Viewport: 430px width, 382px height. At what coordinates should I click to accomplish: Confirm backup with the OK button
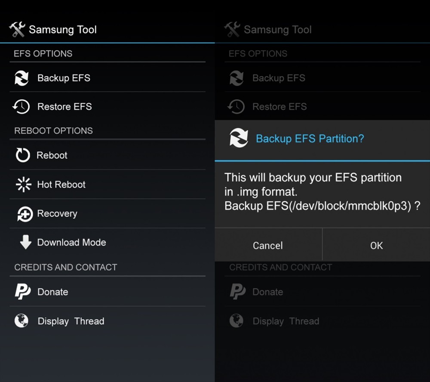pos(376,245)
